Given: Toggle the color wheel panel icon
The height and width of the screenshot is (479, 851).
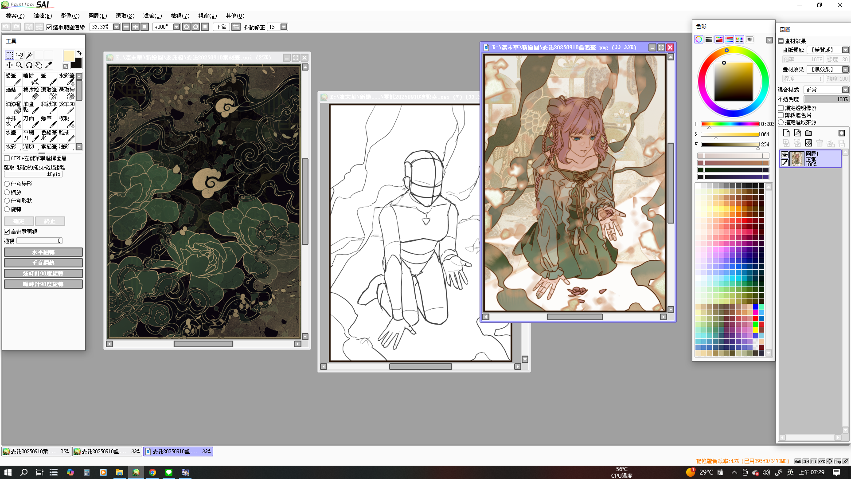Looking at the screenshot, I should click(x=699, y=39).
